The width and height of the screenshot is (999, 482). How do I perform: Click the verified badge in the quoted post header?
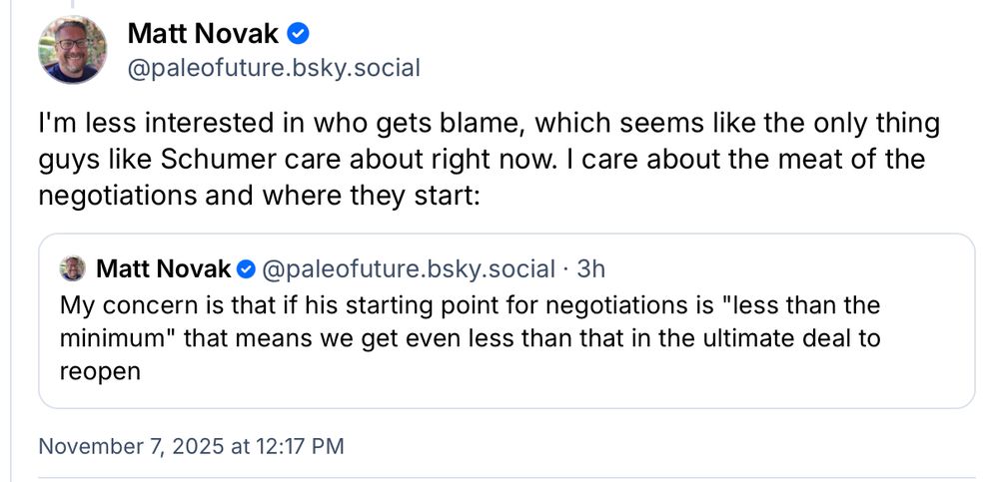tap(247, 269)
